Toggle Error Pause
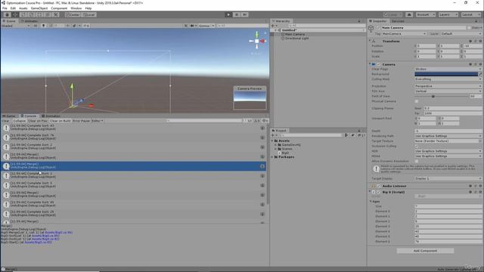The height and width of the screenshot is (272, 484). [x=81, y=121]
